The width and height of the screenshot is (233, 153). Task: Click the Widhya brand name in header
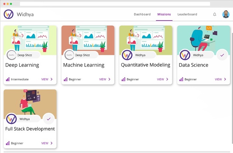pyautogui.click(x=25, y=14)
